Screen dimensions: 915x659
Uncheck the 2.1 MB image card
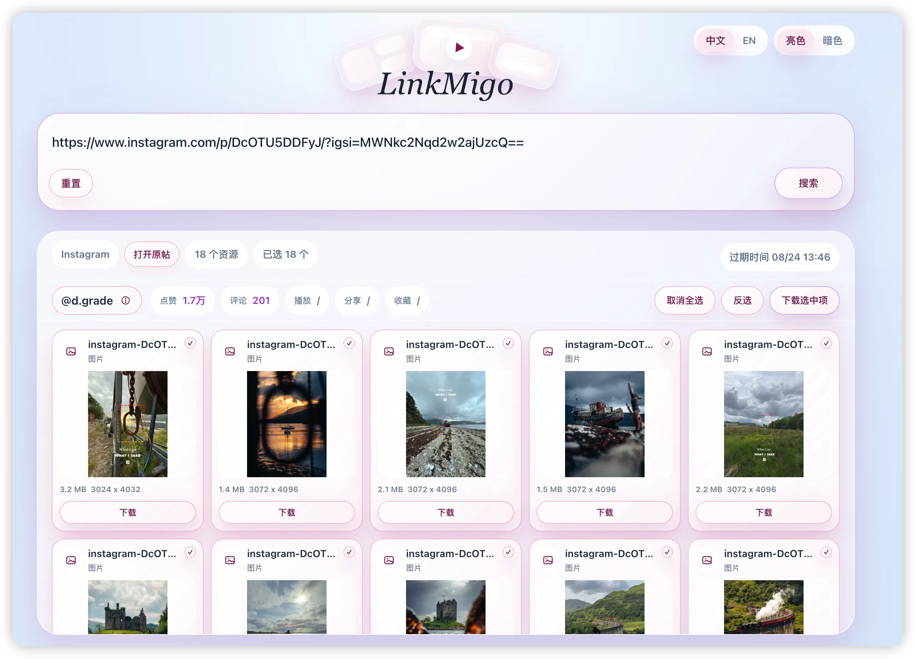tap(508, 343)
